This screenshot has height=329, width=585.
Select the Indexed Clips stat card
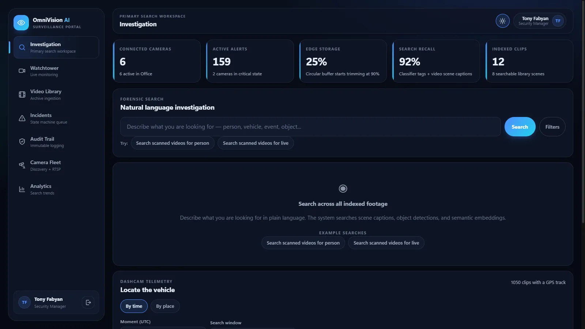pyautogui.click(x=529, y=61)
